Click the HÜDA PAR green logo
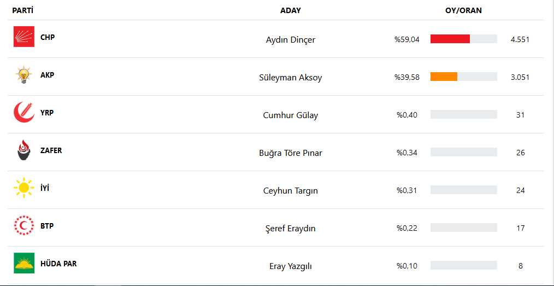The height and width of the screenshot is (286, 554). click(x=24, y=264)
